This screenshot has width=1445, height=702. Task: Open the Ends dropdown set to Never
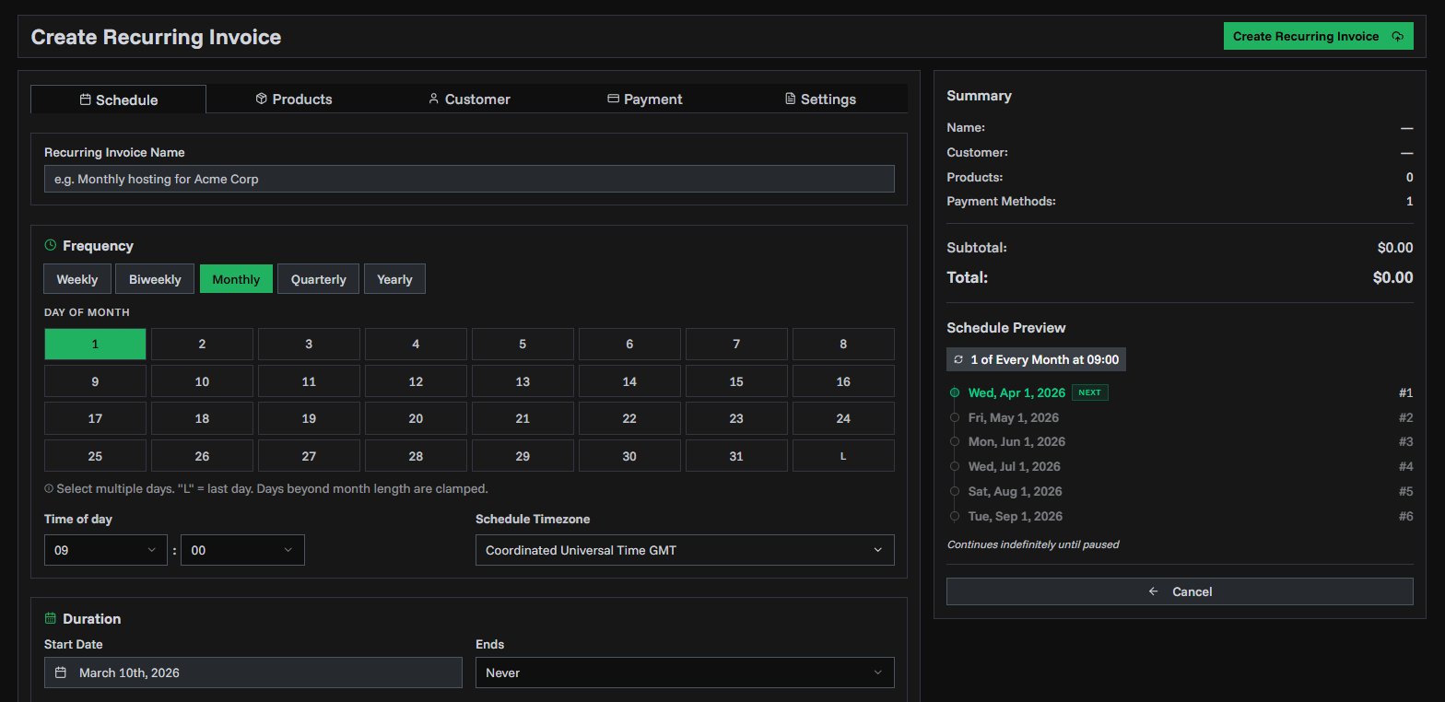pyautogui.click(x=685, y=673)
